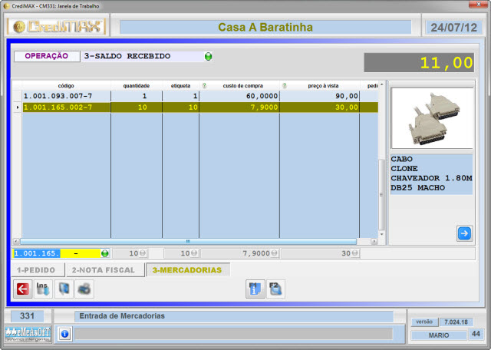491x350 pixels.
Task: Open the lookup button in the code field
Action: (x=105, y=253)
